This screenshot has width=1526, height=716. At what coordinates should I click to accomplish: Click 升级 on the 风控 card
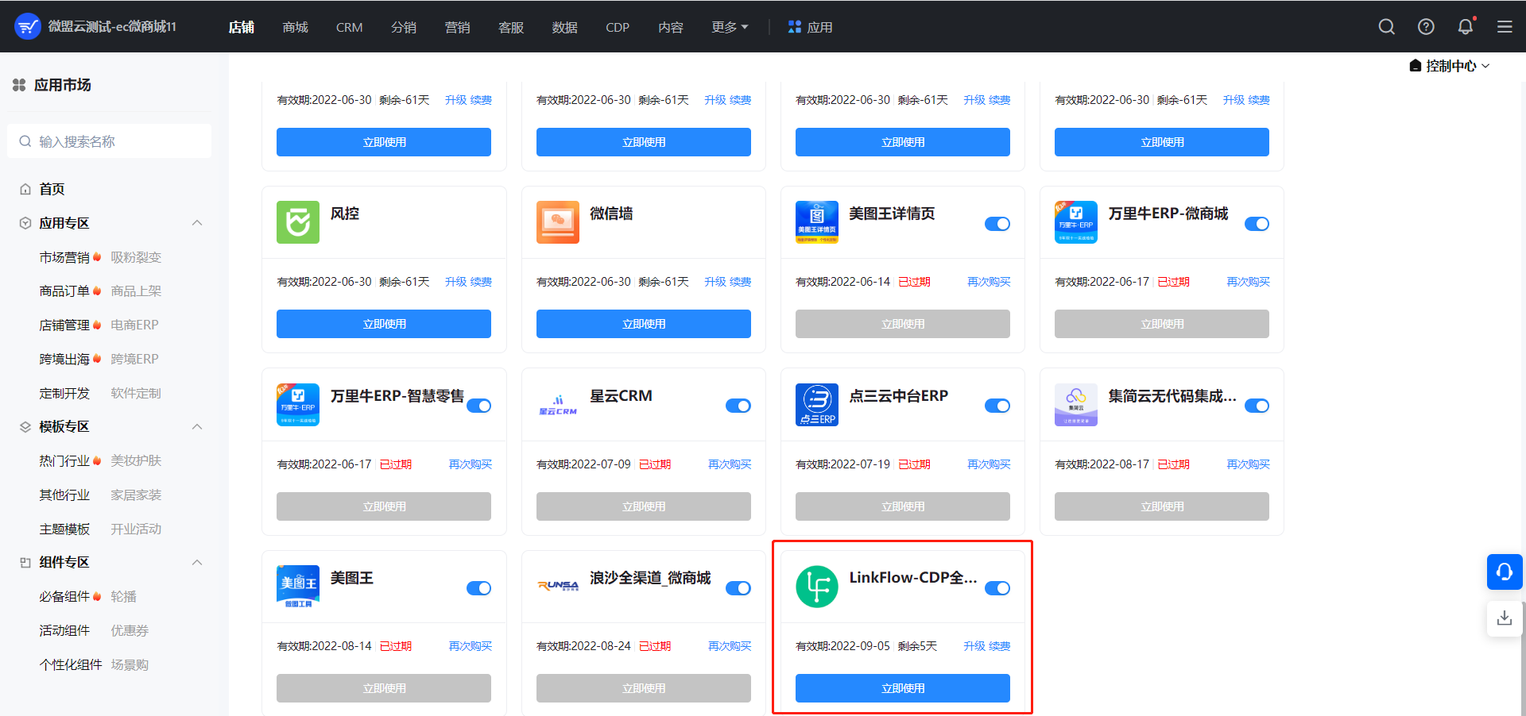pyautogui.click(x=456, y=282)
